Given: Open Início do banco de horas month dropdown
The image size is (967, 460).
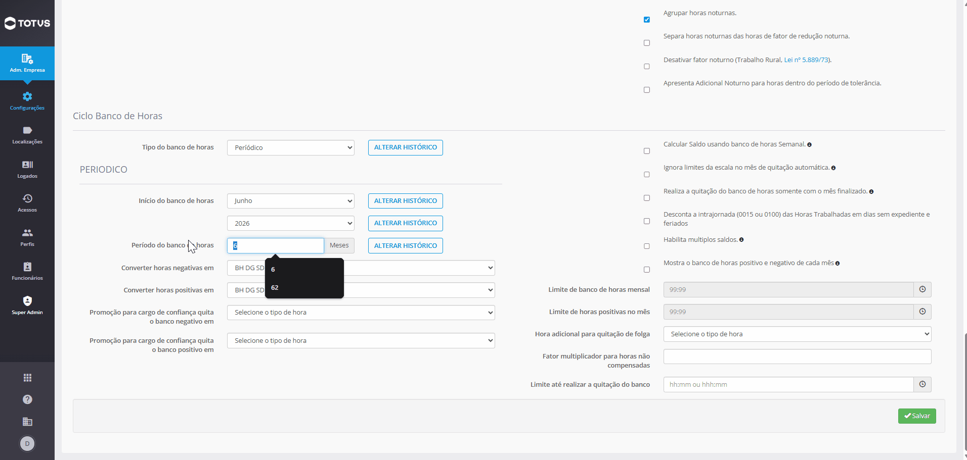Looking at the screenshot, I should (x=291, y=201).
